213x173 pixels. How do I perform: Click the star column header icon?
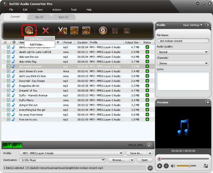coord(58,42)
